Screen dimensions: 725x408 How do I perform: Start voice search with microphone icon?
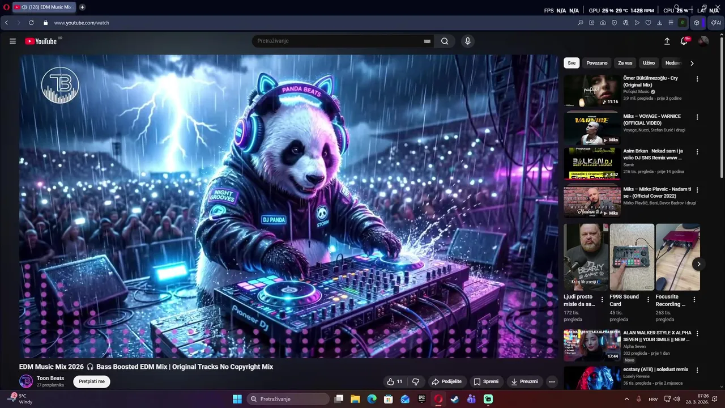coord(467,41)
